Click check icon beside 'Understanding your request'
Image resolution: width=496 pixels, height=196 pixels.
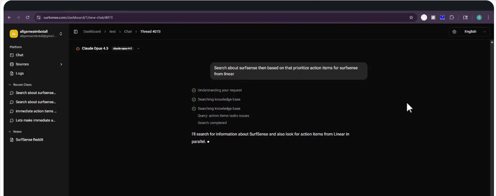[193, 90]
